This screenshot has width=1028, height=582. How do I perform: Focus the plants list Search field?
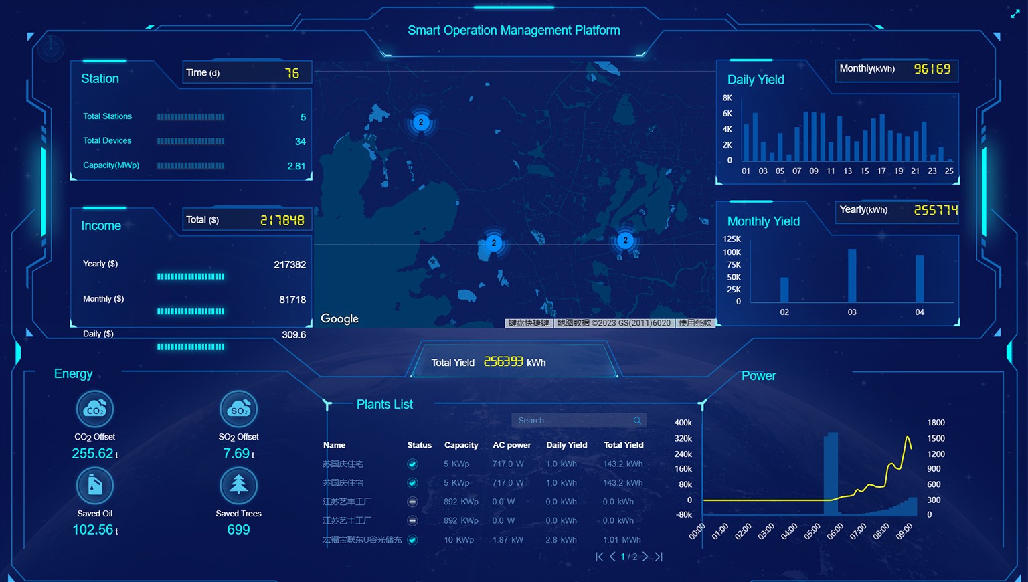pos(572,421)
